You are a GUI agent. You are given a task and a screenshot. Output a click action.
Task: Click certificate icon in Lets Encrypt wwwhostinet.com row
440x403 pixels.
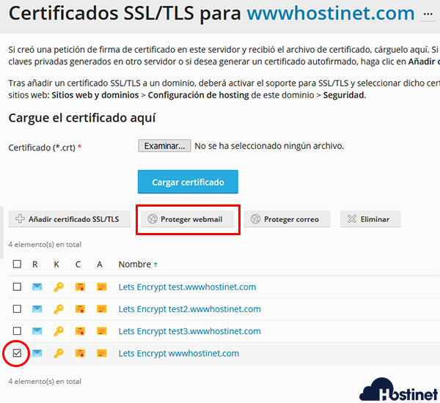[80, 353]
